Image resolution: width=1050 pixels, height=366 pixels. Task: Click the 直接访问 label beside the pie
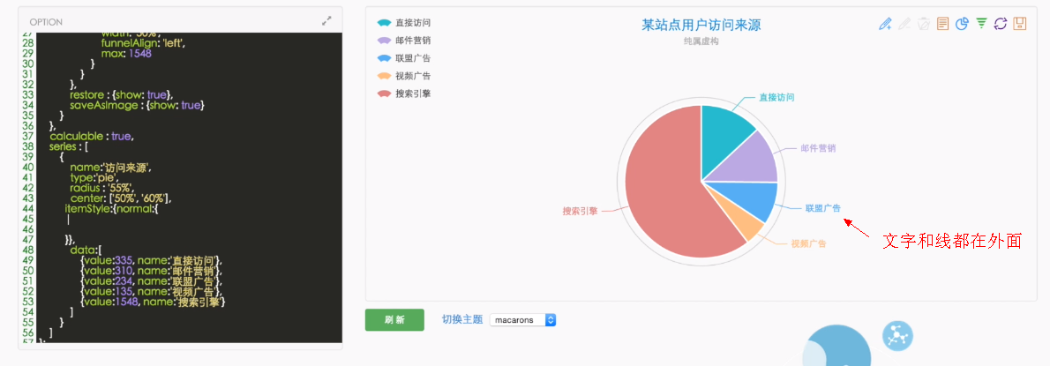pyautogui.click(x=776, y=98)
